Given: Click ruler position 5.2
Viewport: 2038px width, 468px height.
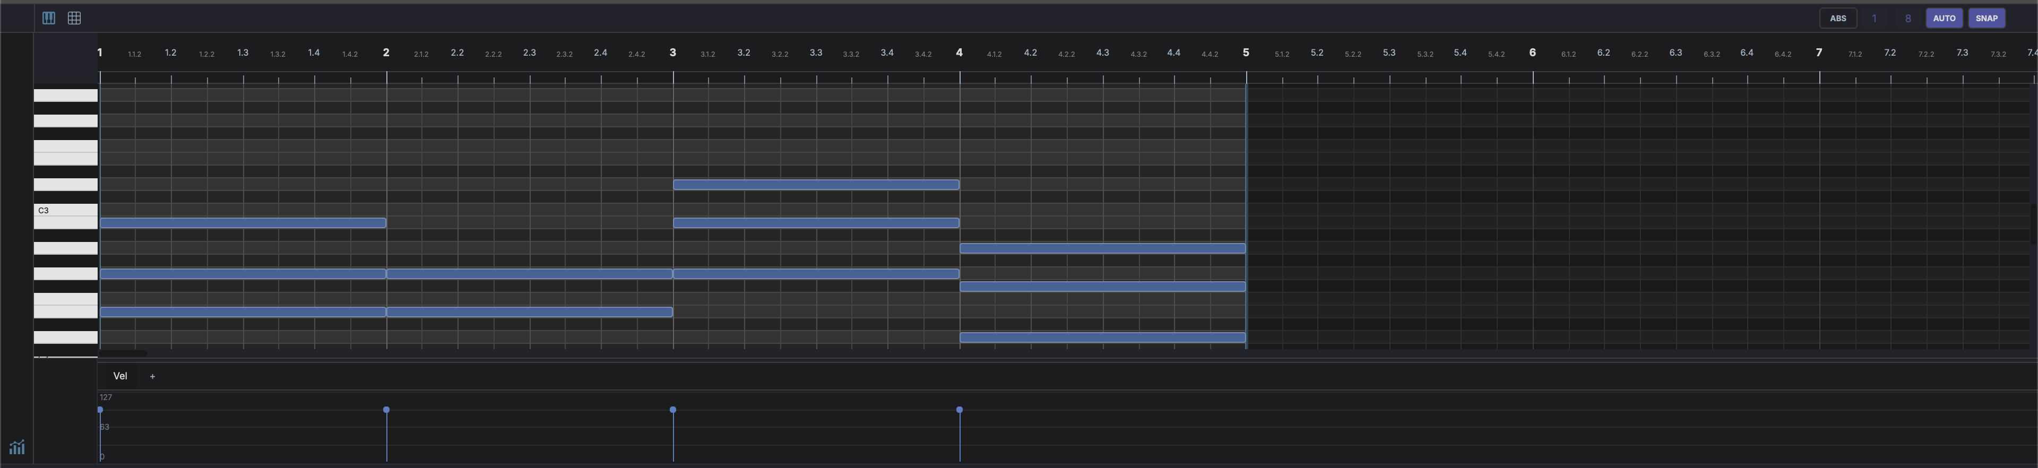Looking at the screenshot, I should coord(1316,53).
